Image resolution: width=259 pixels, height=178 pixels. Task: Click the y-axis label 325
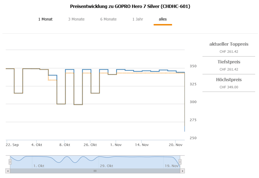(193, 84)
